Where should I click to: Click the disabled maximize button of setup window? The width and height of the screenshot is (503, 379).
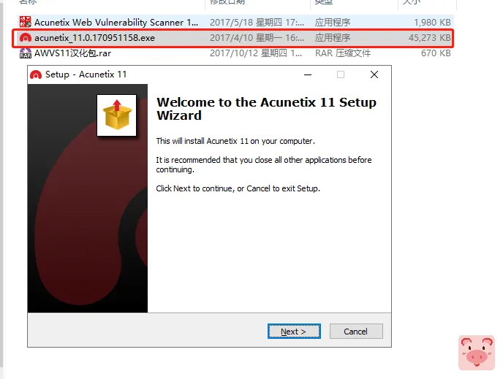[341, 74]
